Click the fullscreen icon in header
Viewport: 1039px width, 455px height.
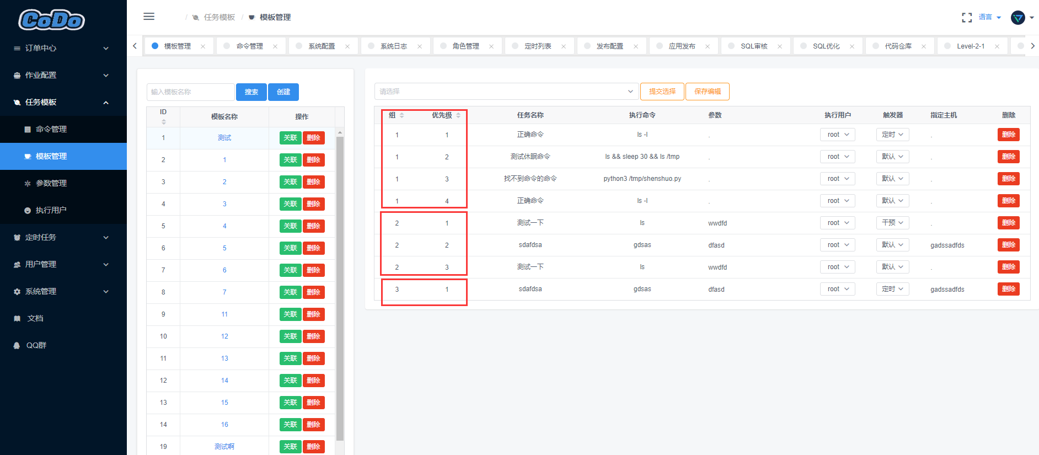967,18
